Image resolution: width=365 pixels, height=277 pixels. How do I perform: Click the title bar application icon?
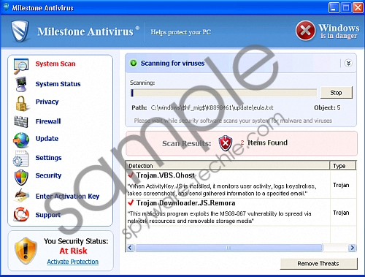[6, 7]
